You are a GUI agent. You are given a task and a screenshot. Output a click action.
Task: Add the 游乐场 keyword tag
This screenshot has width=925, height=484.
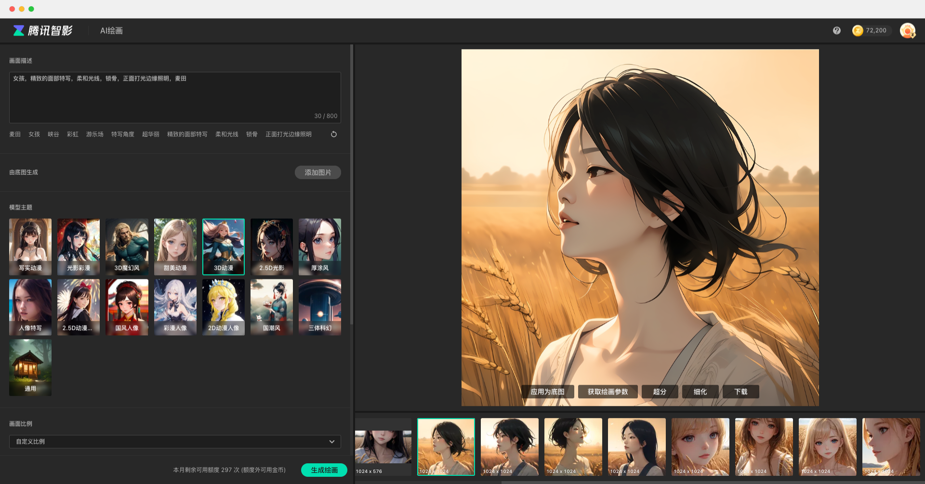[x=94, y=134]
